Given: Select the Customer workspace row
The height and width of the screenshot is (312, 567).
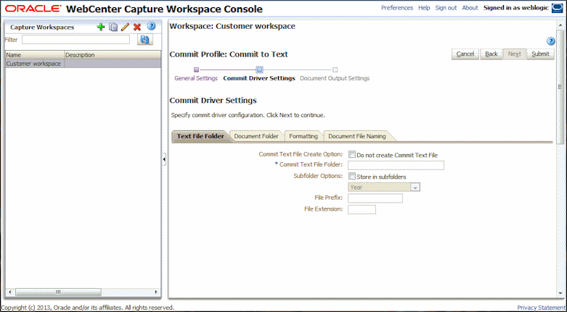Looking at the screenshot, I should (x=83, y=64).
